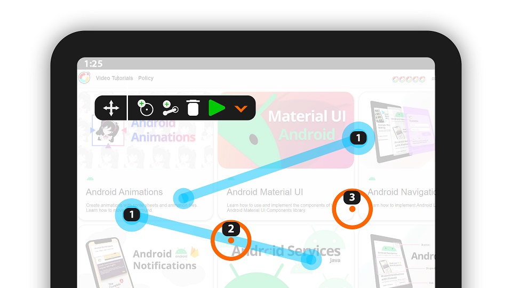Open the Video Tutorials menu item

(114, 78)
